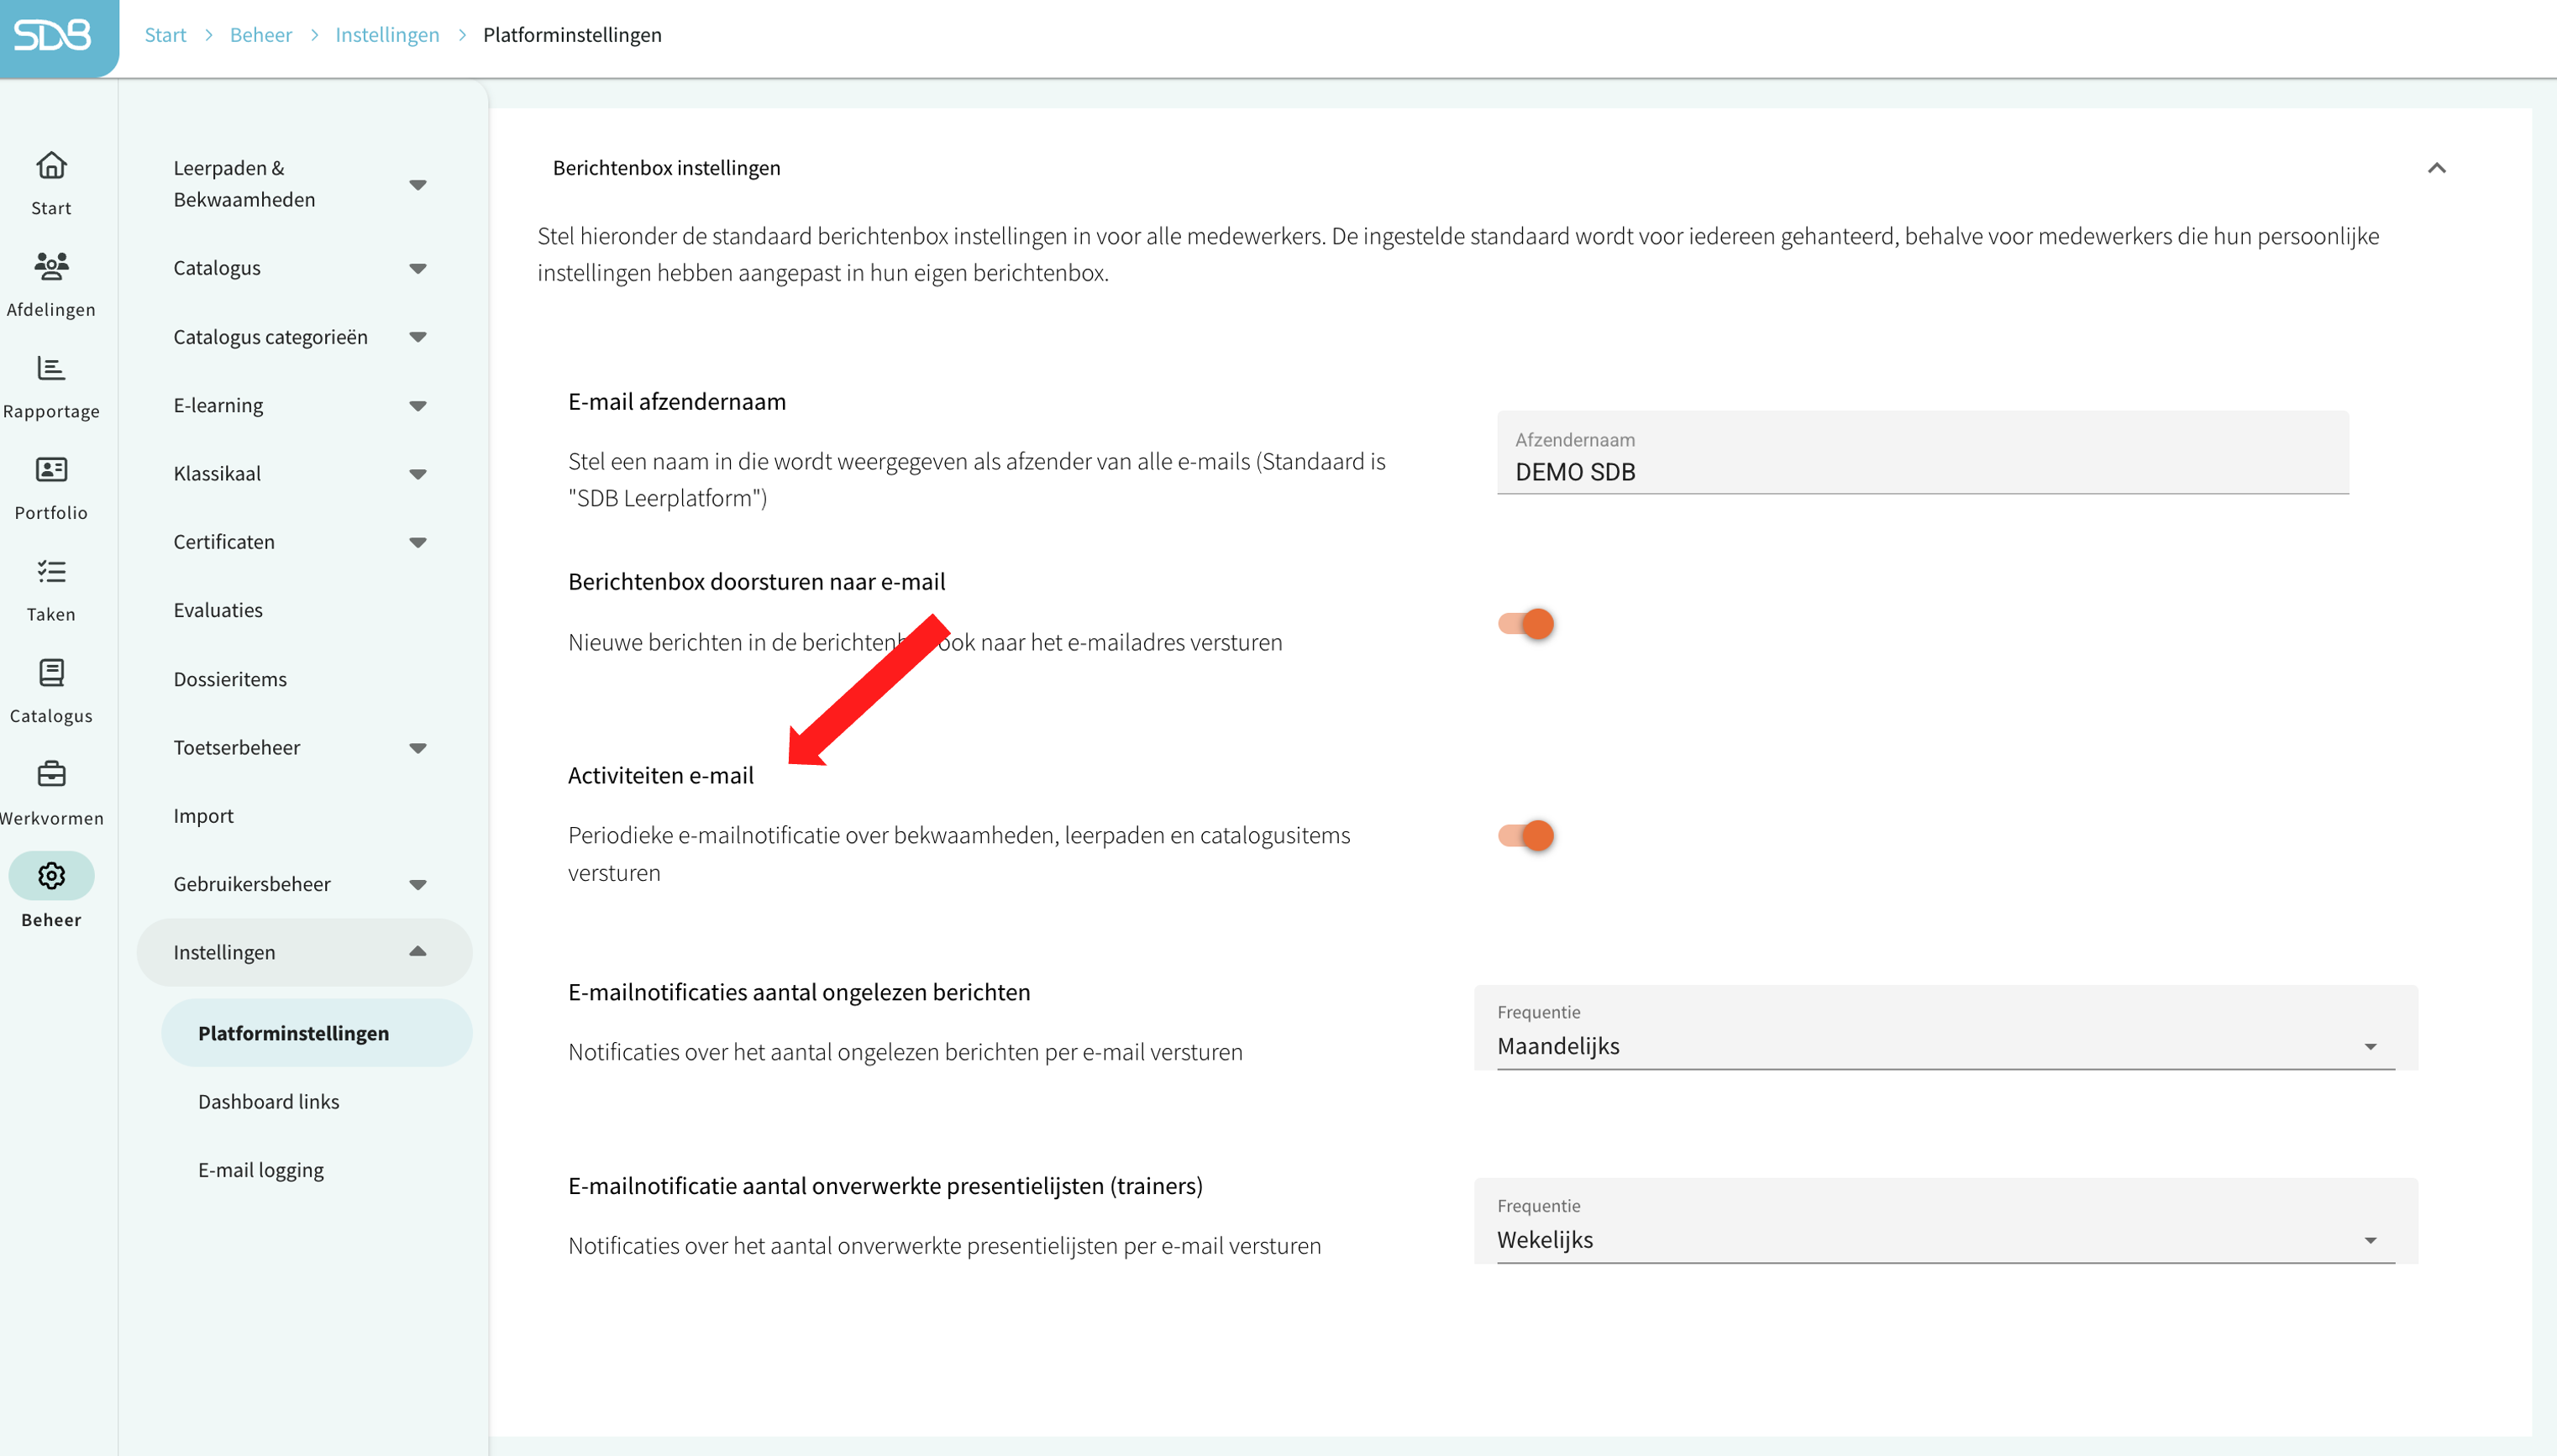Viewport: 2557px width, 1456px height.
Task: Open the Wekelijks frequentie dropdown
Action: 1945,1221
